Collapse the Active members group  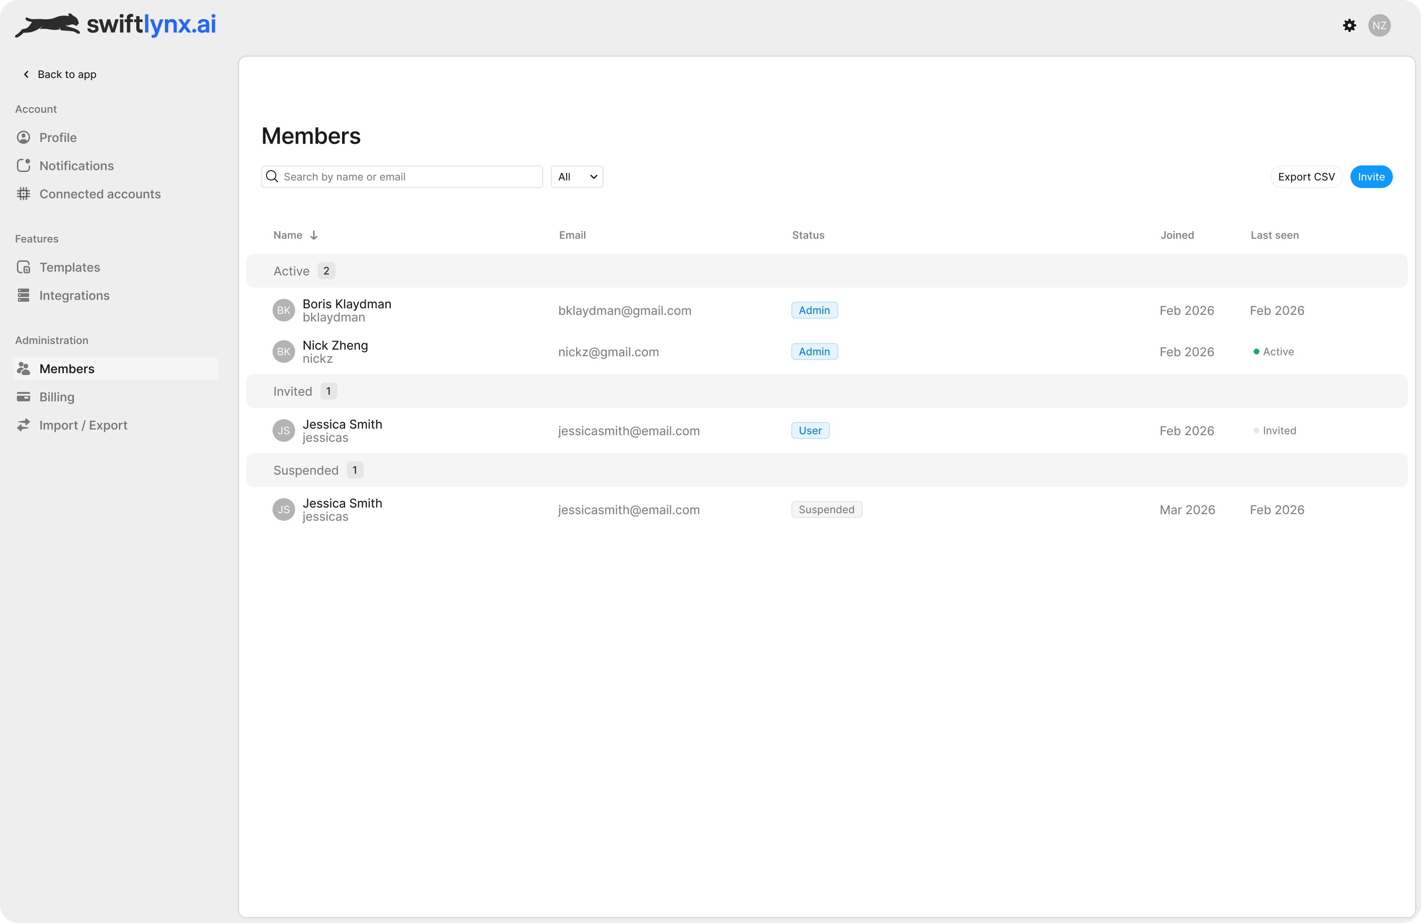[x=291, y=270]
